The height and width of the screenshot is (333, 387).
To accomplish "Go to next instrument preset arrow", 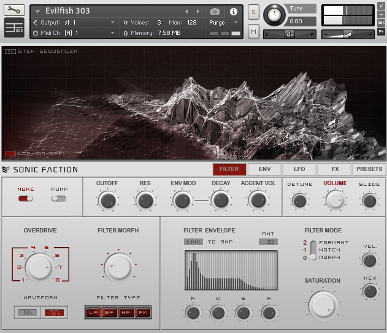I will (197, 12).
